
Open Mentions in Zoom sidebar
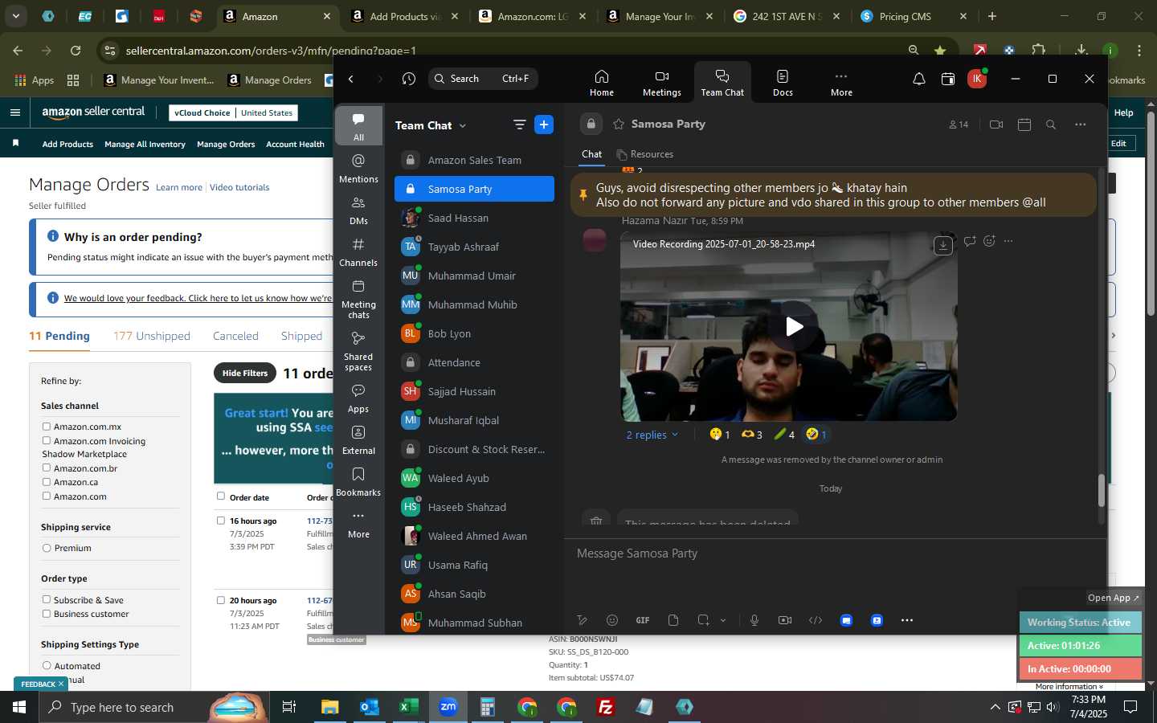[x=358, y=169]
